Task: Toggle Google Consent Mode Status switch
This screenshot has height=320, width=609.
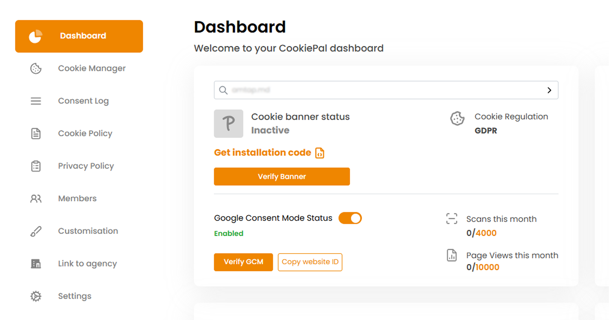Action: click(x=350, y=218)
